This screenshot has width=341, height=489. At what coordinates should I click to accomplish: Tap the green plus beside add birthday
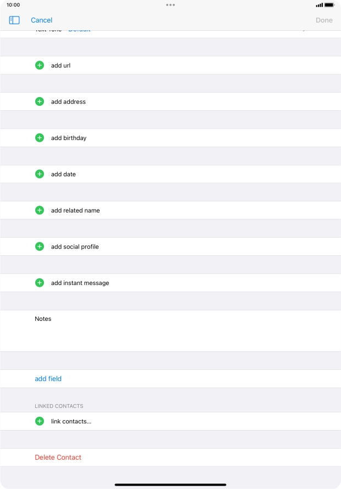(x=40, y=138)
